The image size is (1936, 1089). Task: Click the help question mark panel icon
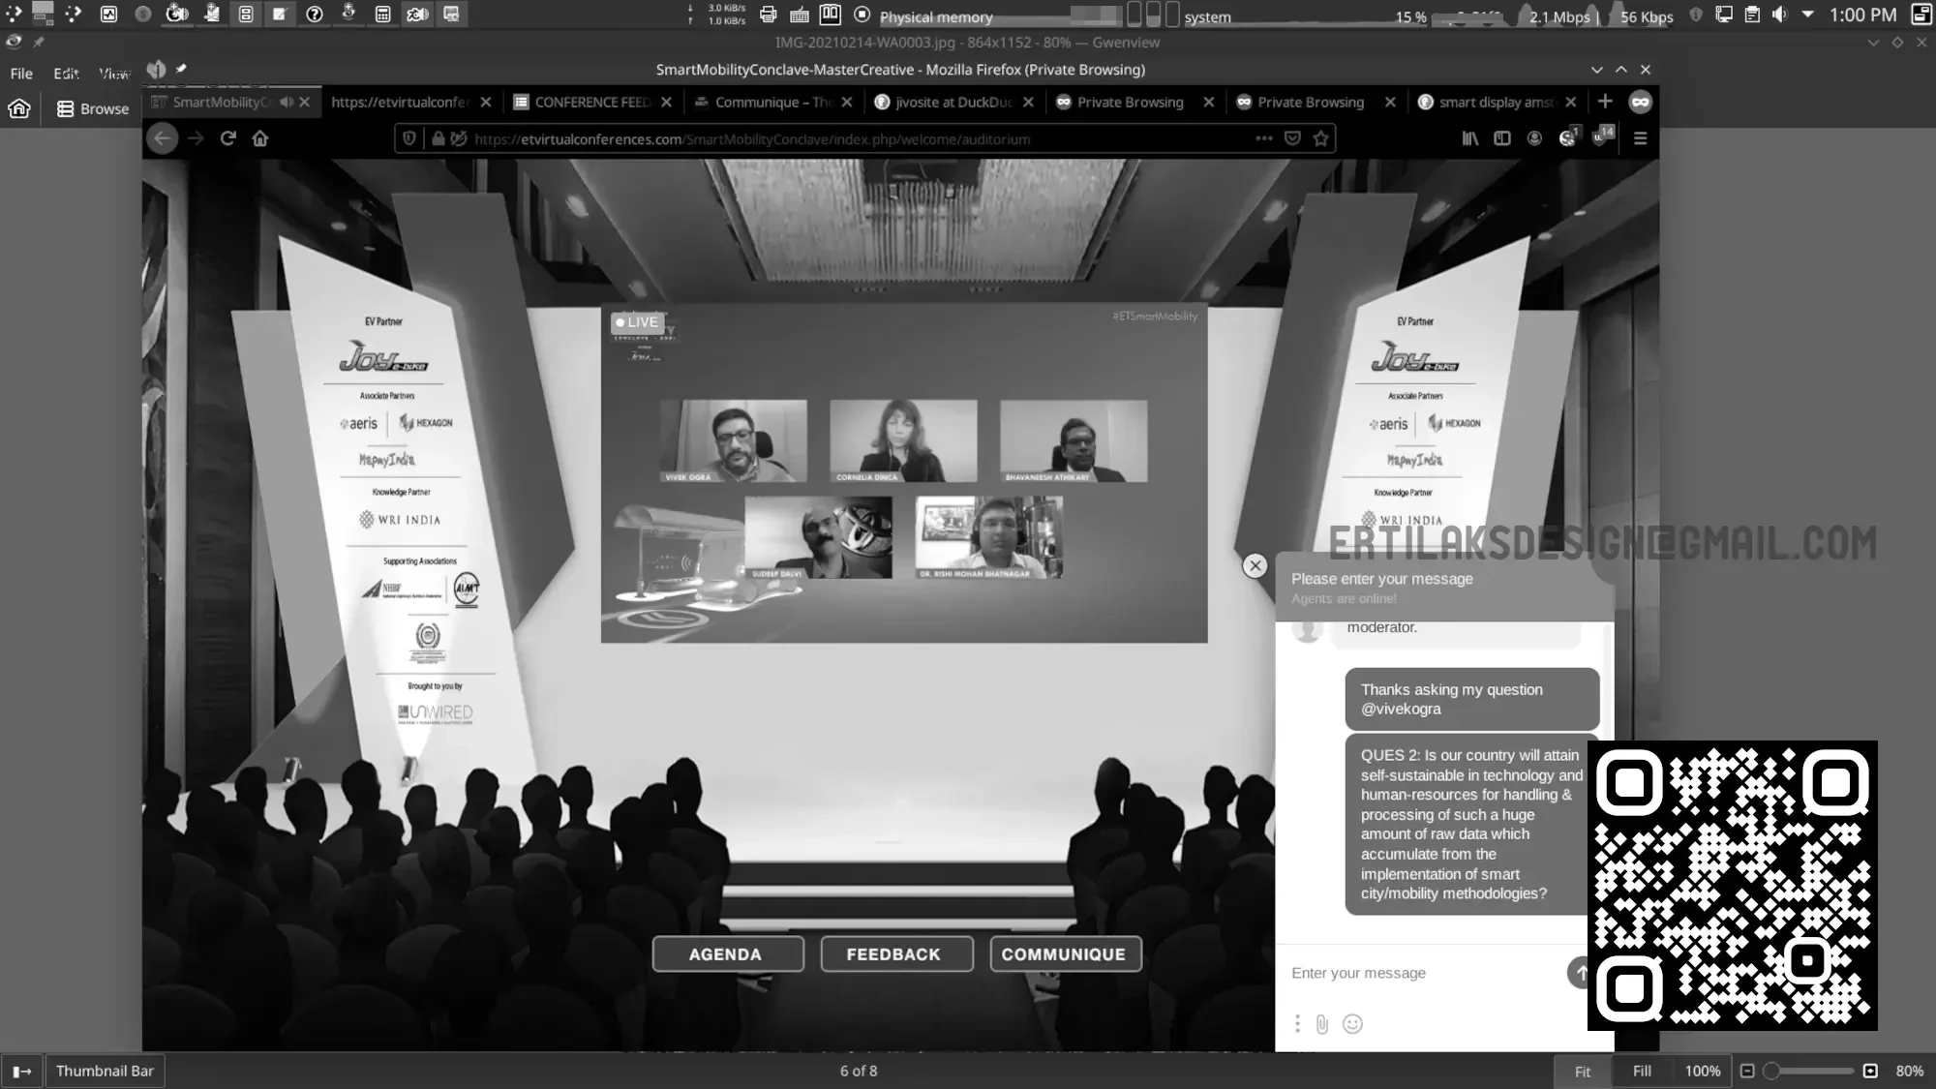(315, 15)
